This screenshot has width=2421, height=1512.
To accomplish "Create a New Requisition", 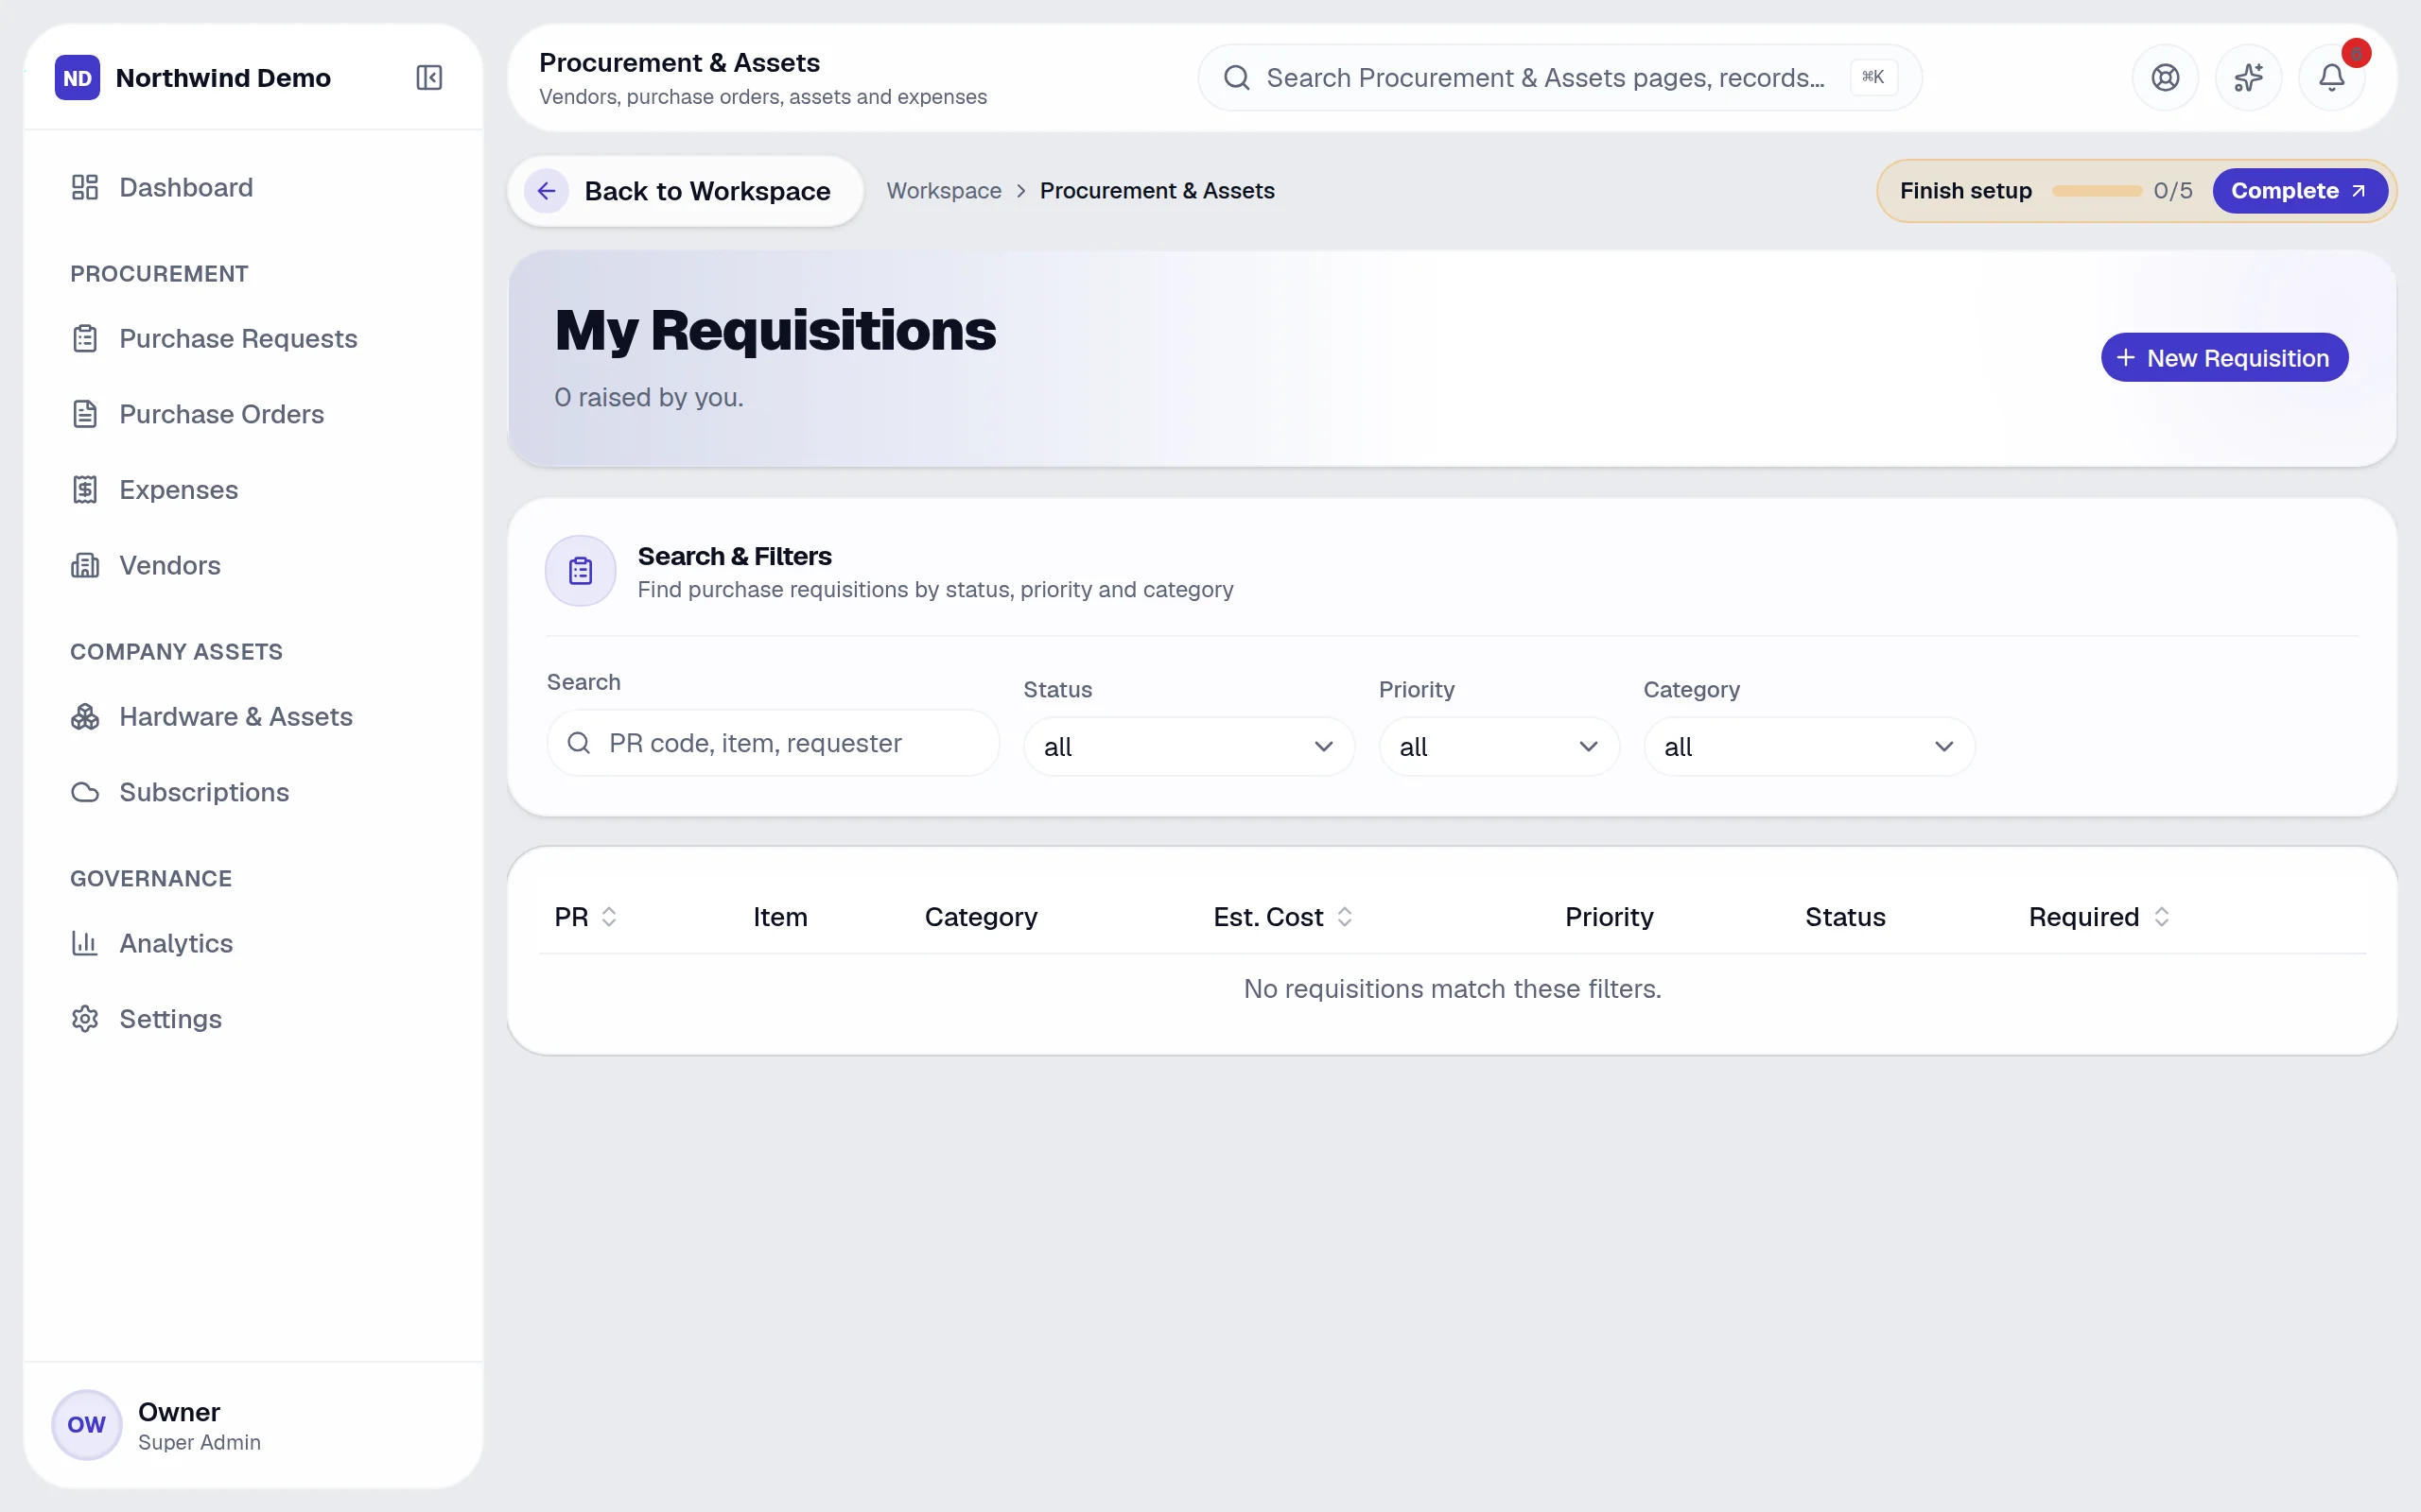I will pyautogui.click(x=2224, y=358).
